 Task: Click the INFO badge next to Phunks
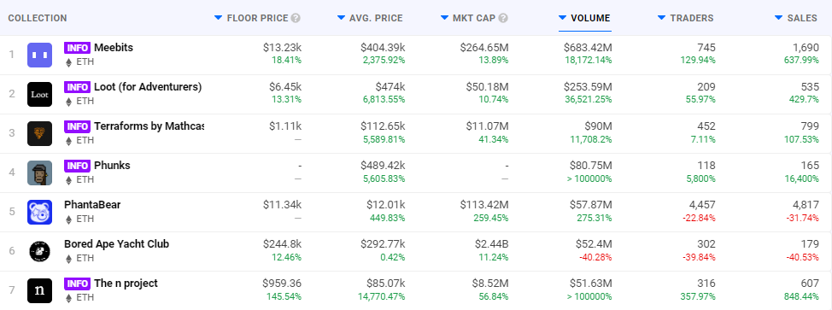coord(78,166)
